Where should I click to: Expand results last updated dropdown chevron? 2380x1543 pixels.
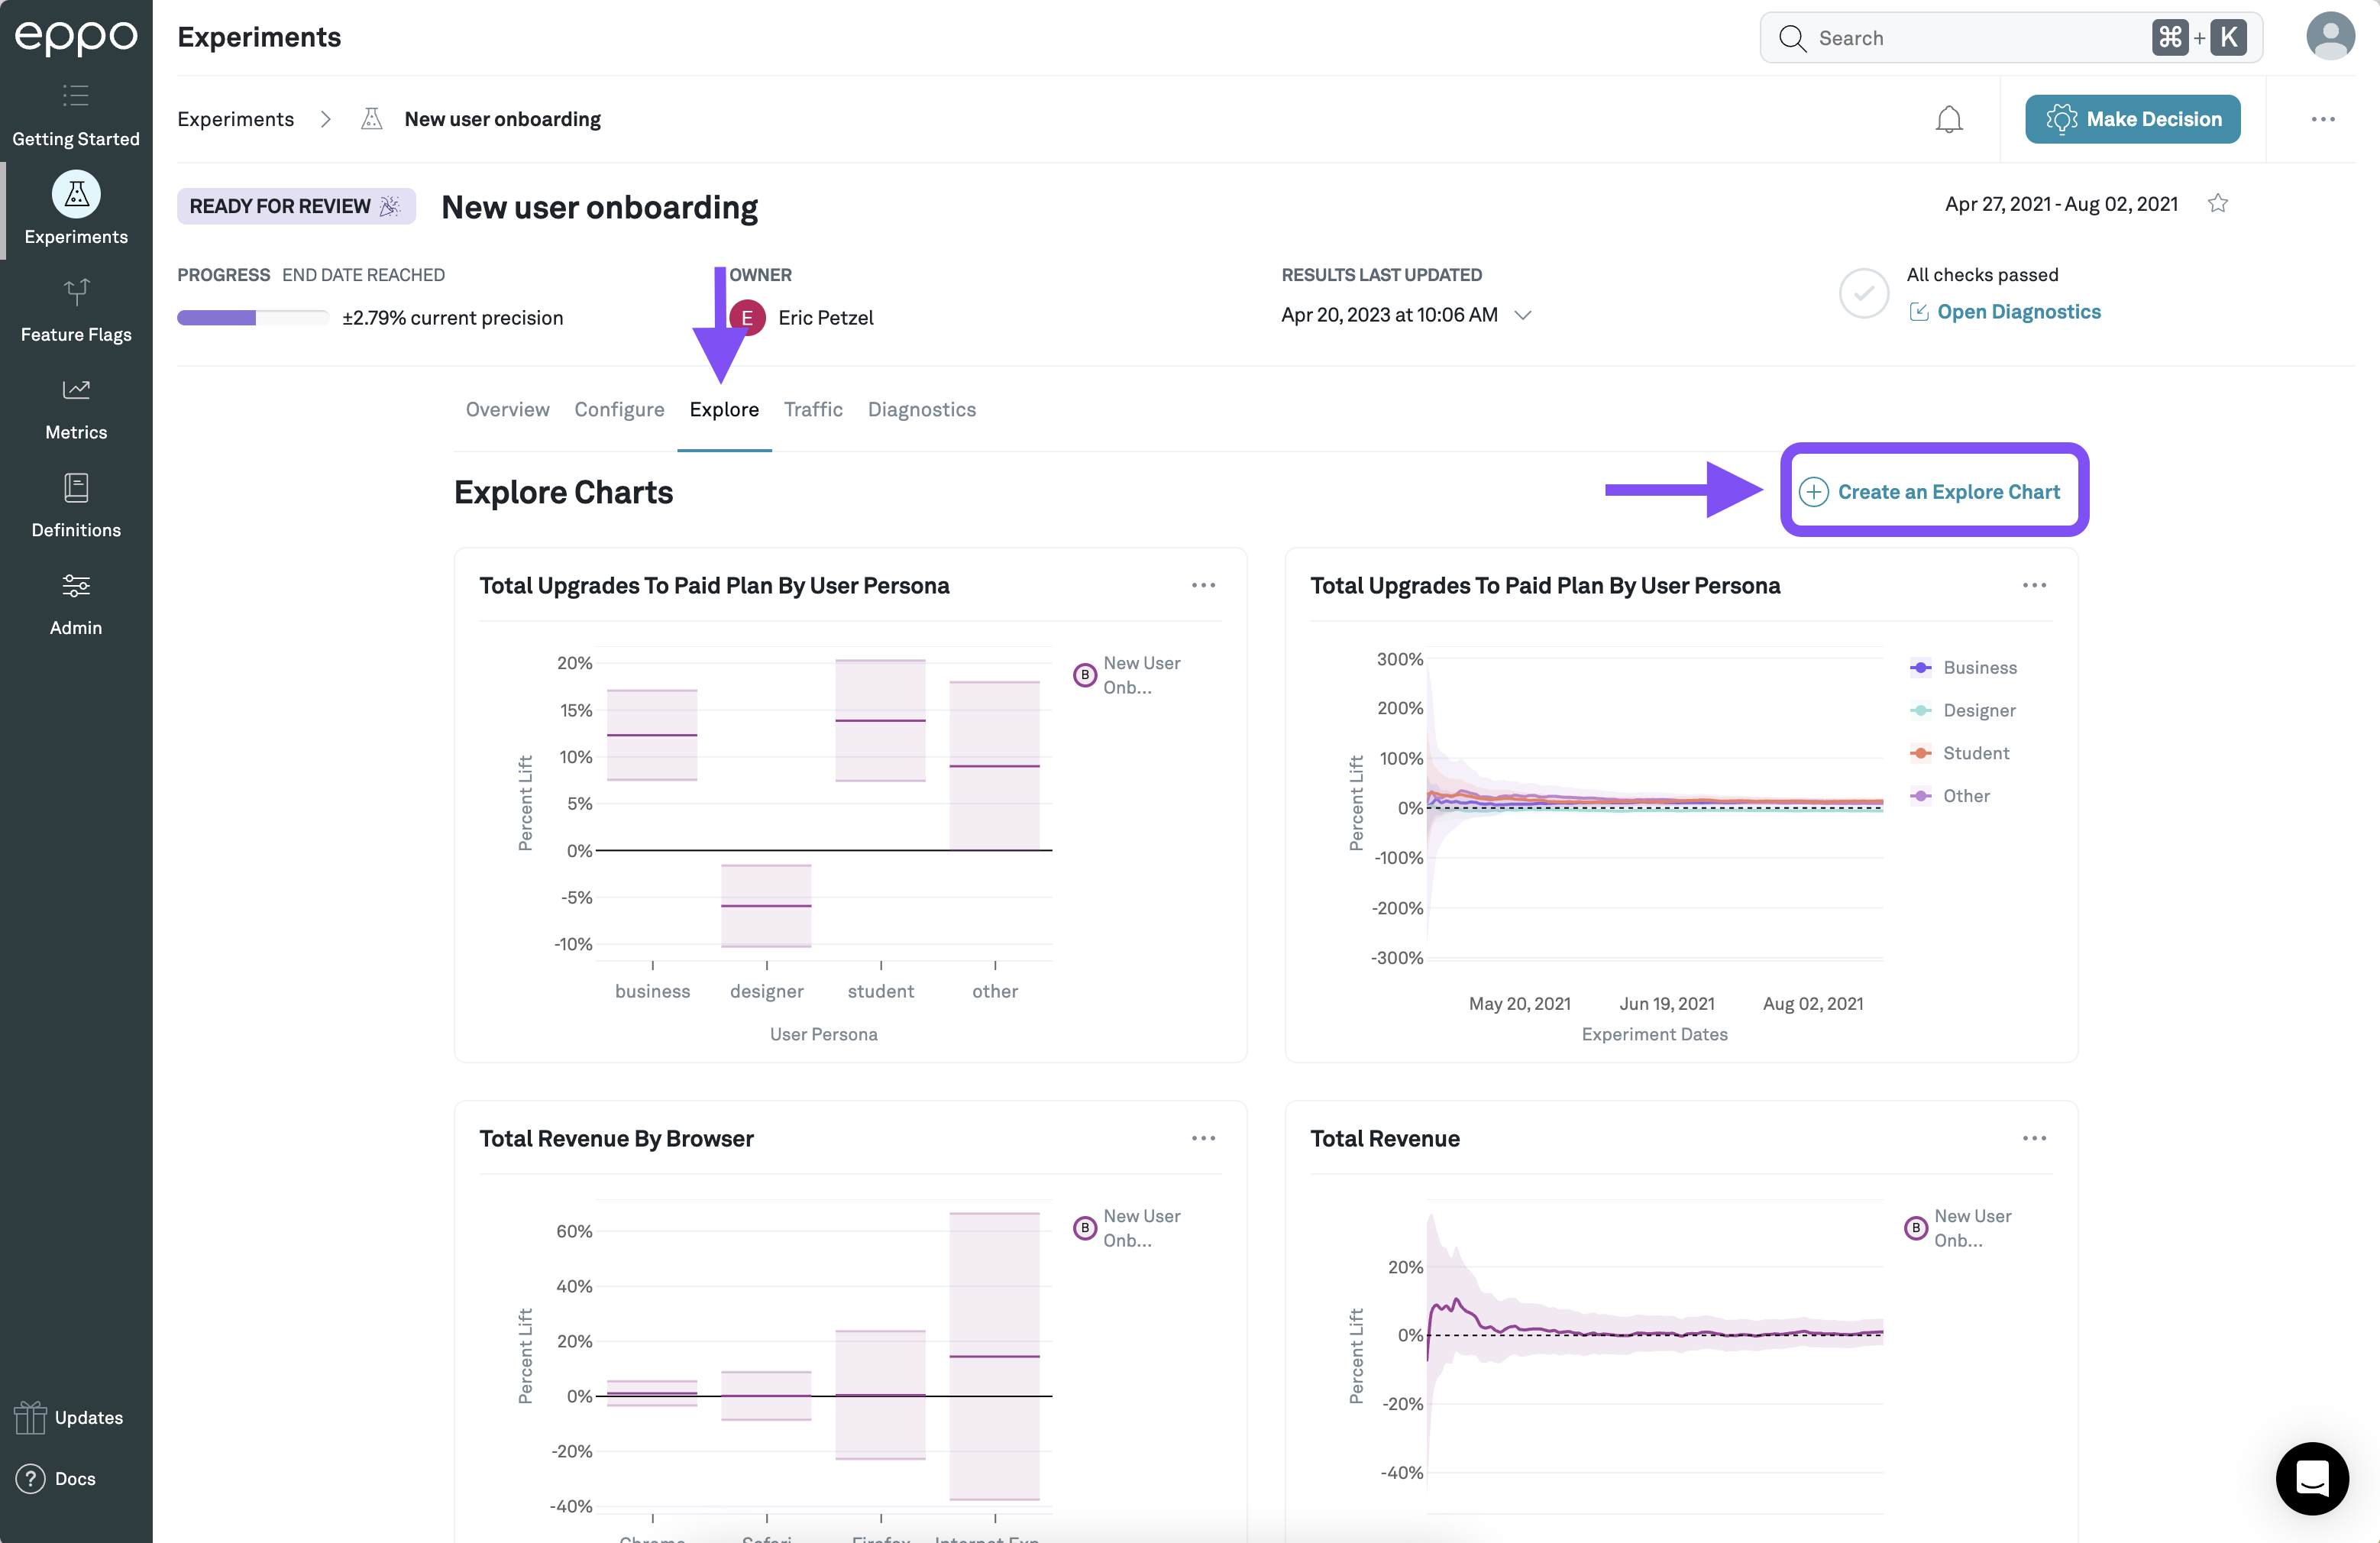click(1522, 315)
